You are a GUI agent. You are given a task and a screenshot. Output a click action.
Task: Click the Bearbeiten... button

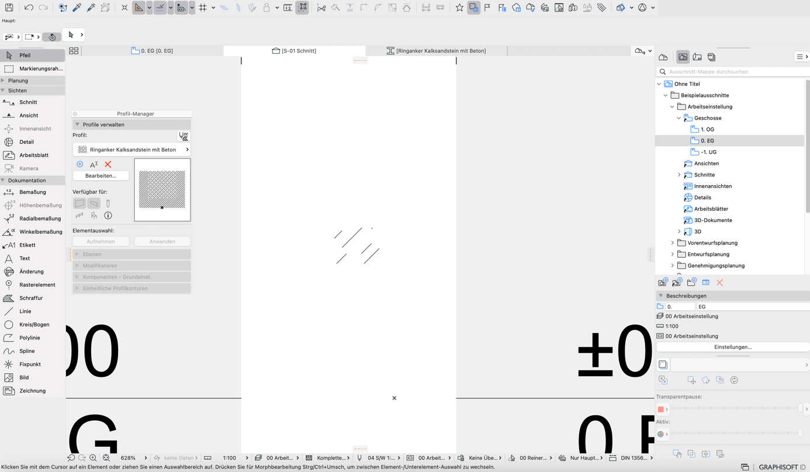pos(101,176)
